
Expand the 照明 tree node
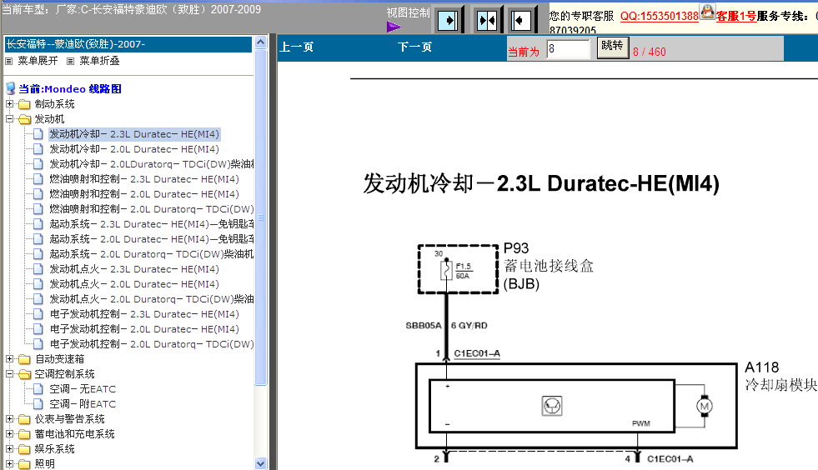(9, 463)
